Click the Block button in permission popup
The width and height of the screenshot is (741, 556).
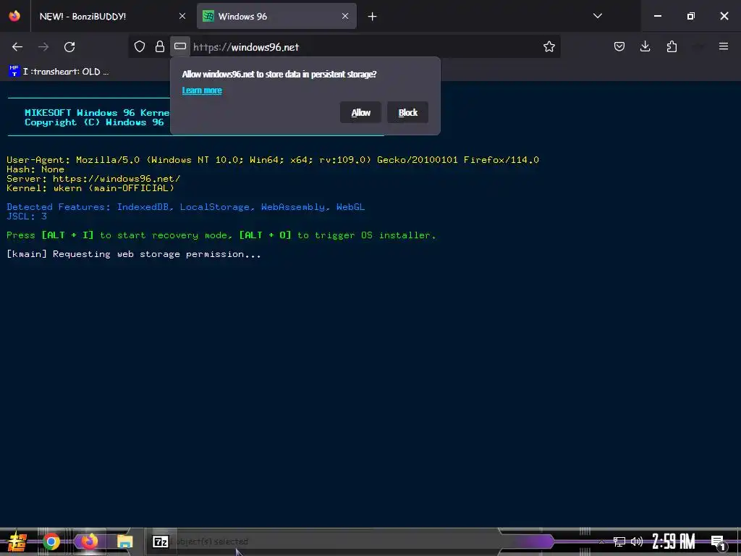408,112
